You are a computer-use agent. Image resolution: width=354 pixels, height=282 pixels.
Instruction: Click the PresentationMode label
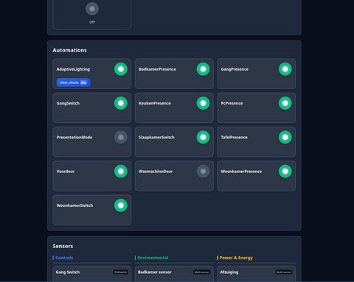(74, 138)
